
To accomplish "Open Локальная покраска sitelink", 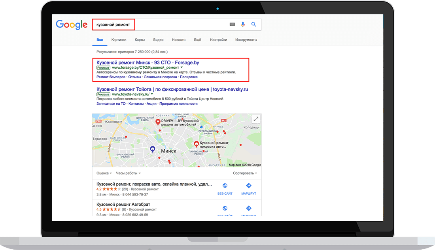I will click(x=160, y=77).
